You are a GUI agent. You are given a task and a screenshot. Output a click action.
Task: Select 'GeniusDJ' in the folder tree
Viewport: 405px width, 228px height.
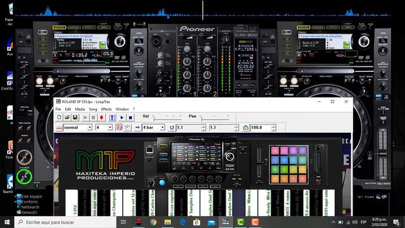tap(27, 212)
